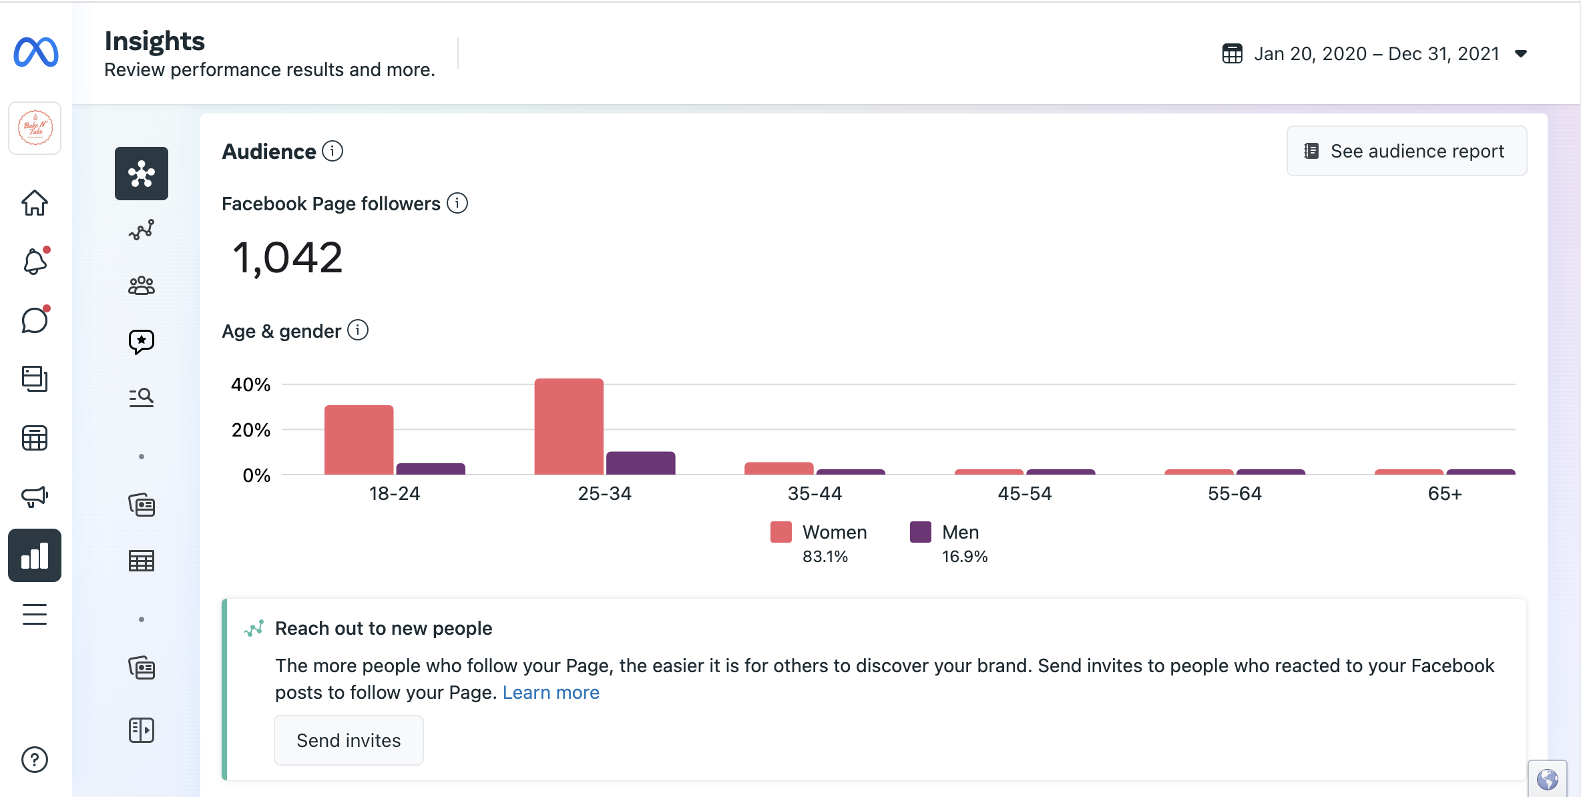Click the Men legend color swatch
1581x797 pixels.
(x=920, y=532)
